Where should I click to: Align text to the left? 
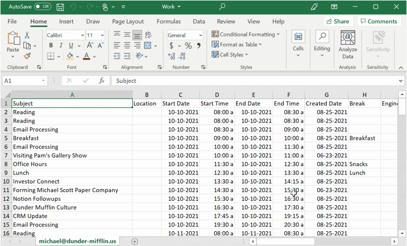point(117,45)
